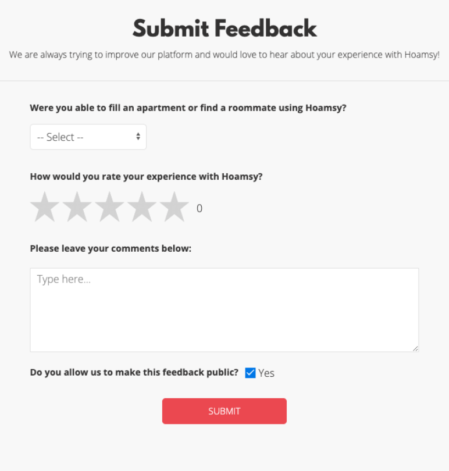This screenshot has width=449, height=471.
Task: Click the resize grip of the comment box
Action: point(416,349)
